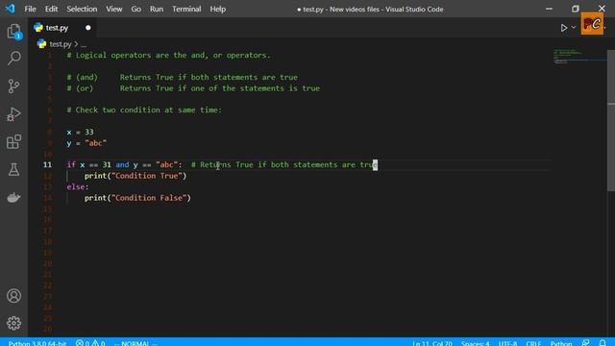Click the feedback icon in status bar
Image resolution: width=615 pixels, height=346 pixels.
[585, 343]
